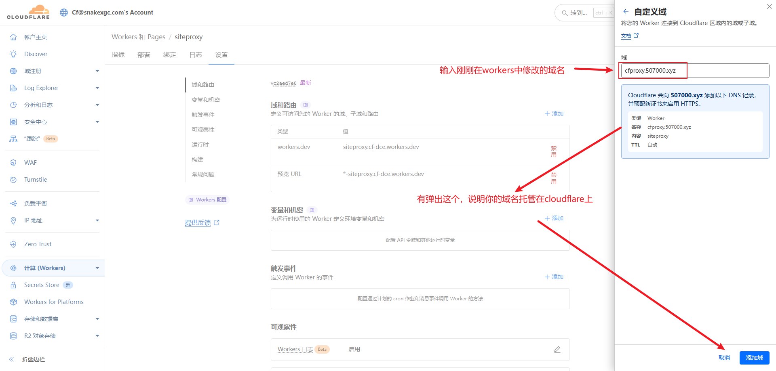Image resolution: width=776 pixels, height=371 pixels.
Task: Click the 计算 (Workers) icon
Action: 13,268
